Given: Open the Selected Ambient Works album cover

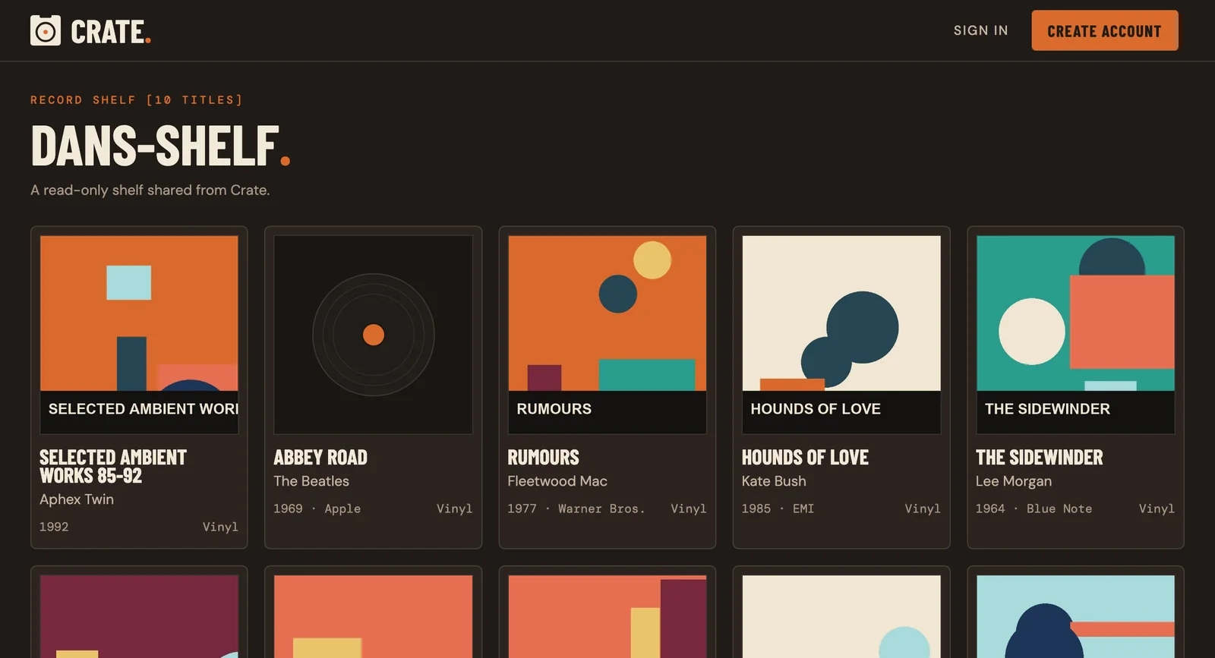Looking at the screenshot, I should (139, 335).
